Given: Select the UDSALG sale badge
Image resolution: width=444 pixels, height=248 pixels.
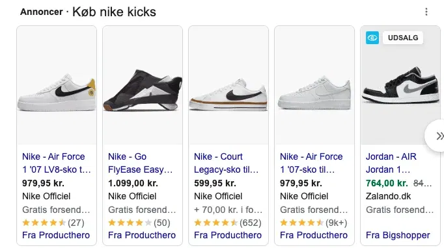Looking at the screenshot, I should (x=402, y=38).
